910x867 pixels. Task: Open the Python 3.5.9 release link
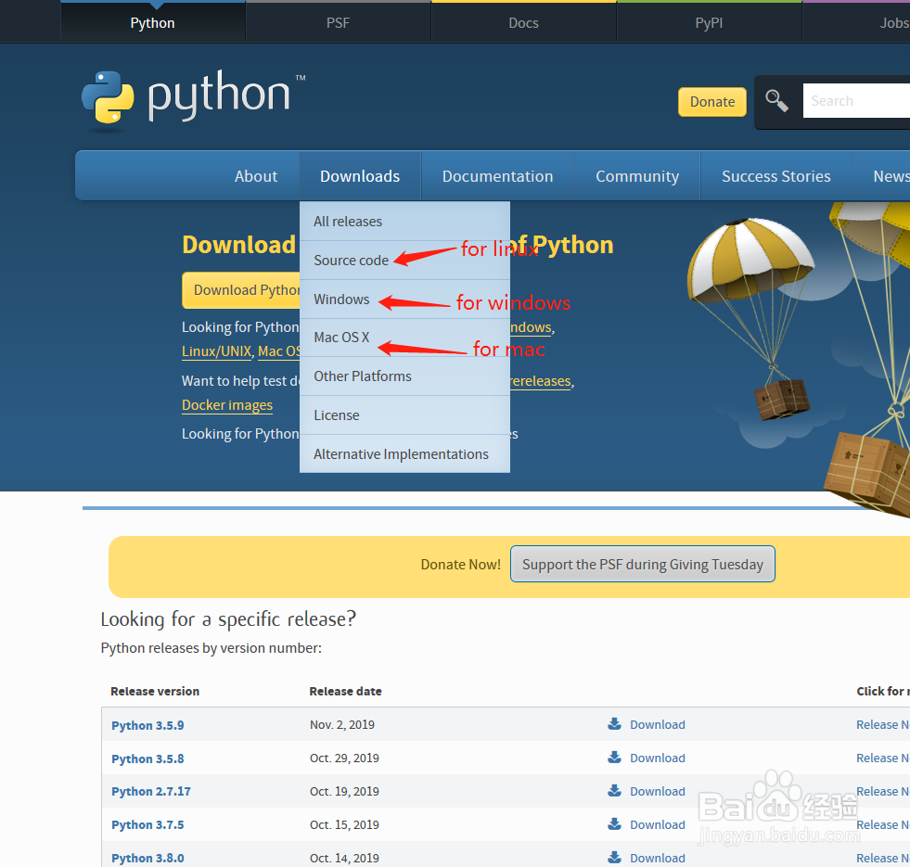click(x=147, y=725)
